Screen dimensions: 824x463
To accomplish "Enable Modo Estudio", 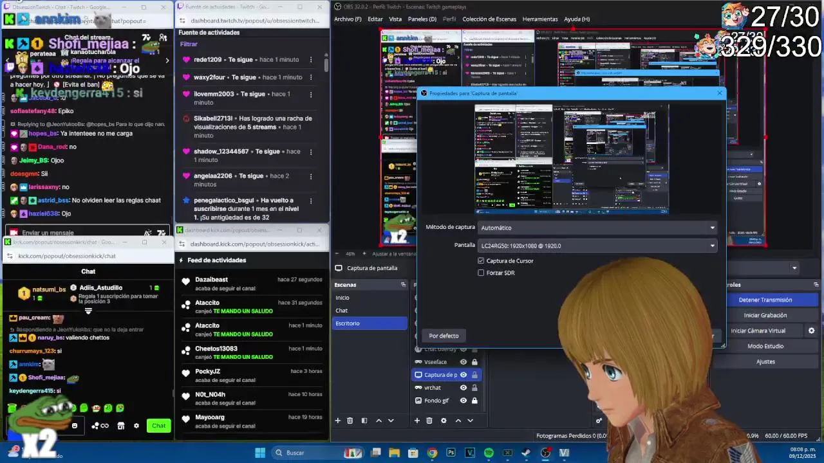I will [765, 346].
